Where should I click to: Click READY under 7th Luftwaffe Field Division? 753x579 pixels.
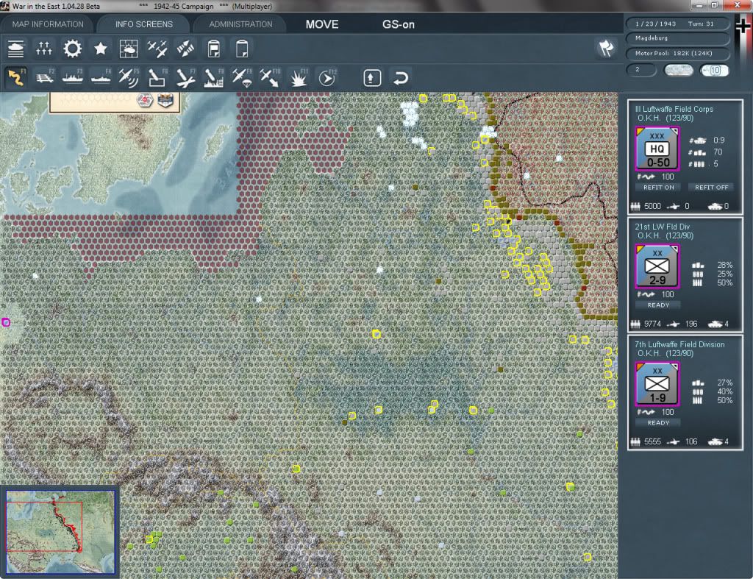coord(658,423)
